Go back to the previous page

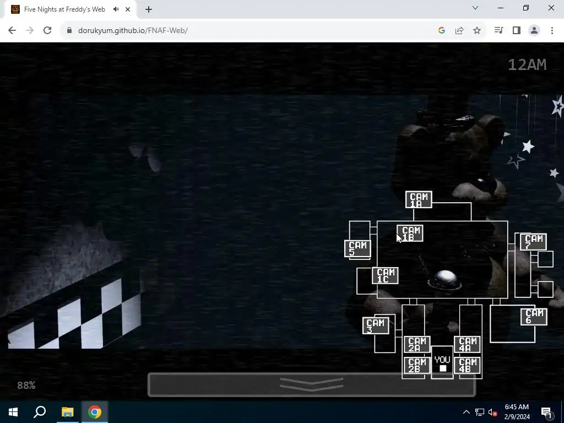tap(12, 31)
